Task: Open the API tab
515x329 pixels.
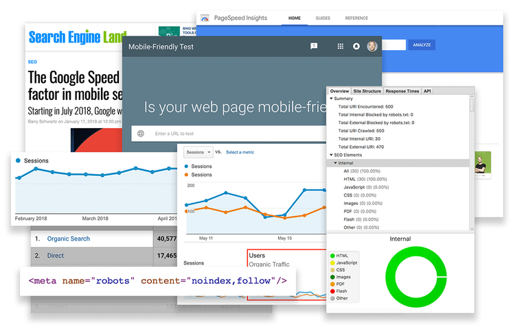Action: [427, 91]
